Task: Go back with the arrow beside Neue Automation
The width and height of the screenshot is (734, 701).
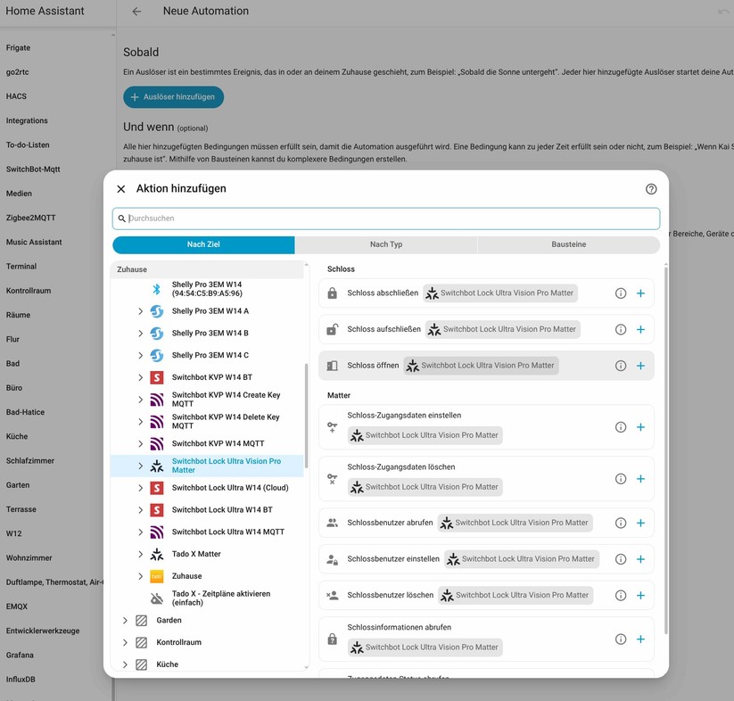Action: click(x=136, y=12)
